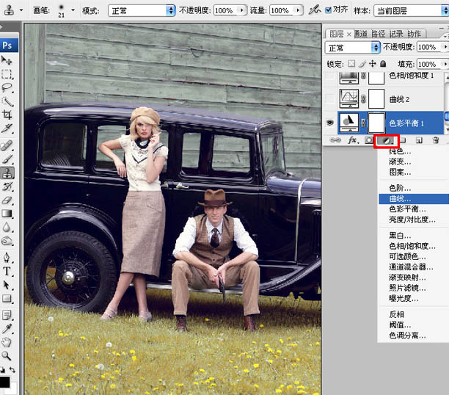The height and width of the screenshot is (395, 449).
Task: Select the Crop tool
Action: [x=7, y=114]
